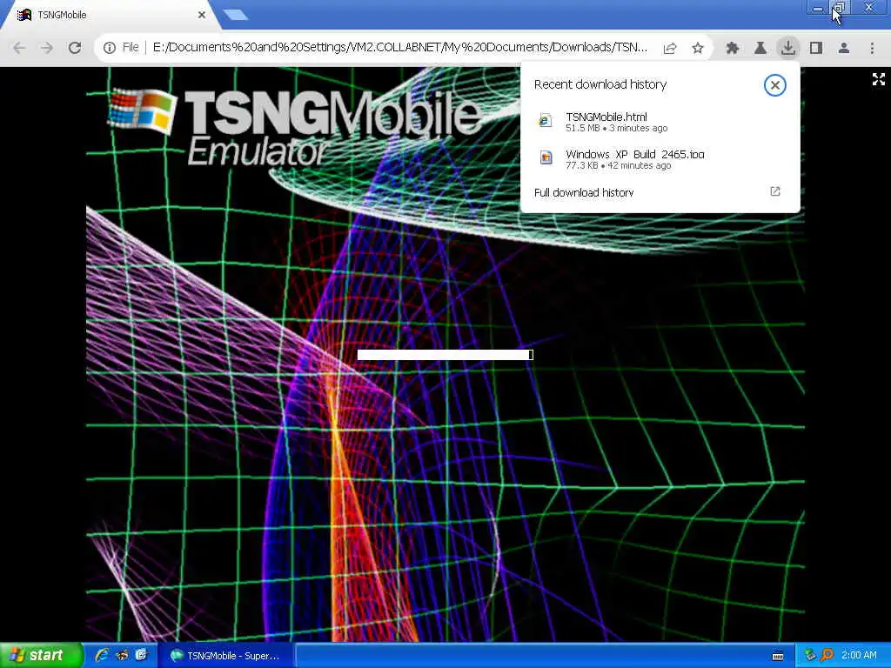Open the side panel
The height and width of the screenshot is (668, 891).
click(816, 49)
